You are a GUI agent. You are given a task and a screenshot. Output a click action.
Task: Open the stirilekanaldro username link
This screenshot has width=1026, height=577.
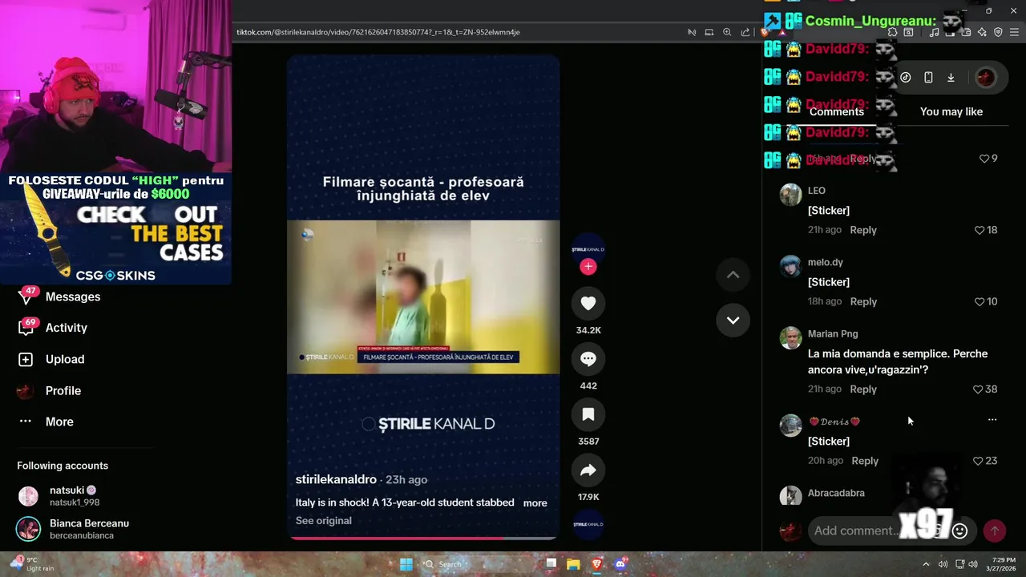[336, 479]
